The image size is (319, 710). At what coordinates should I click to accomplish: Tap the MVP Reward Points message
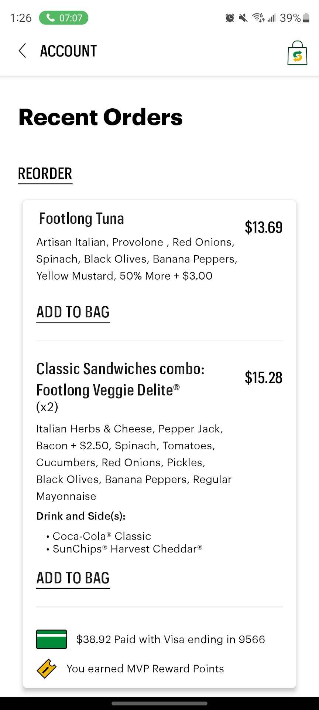[x=145, y=669]
